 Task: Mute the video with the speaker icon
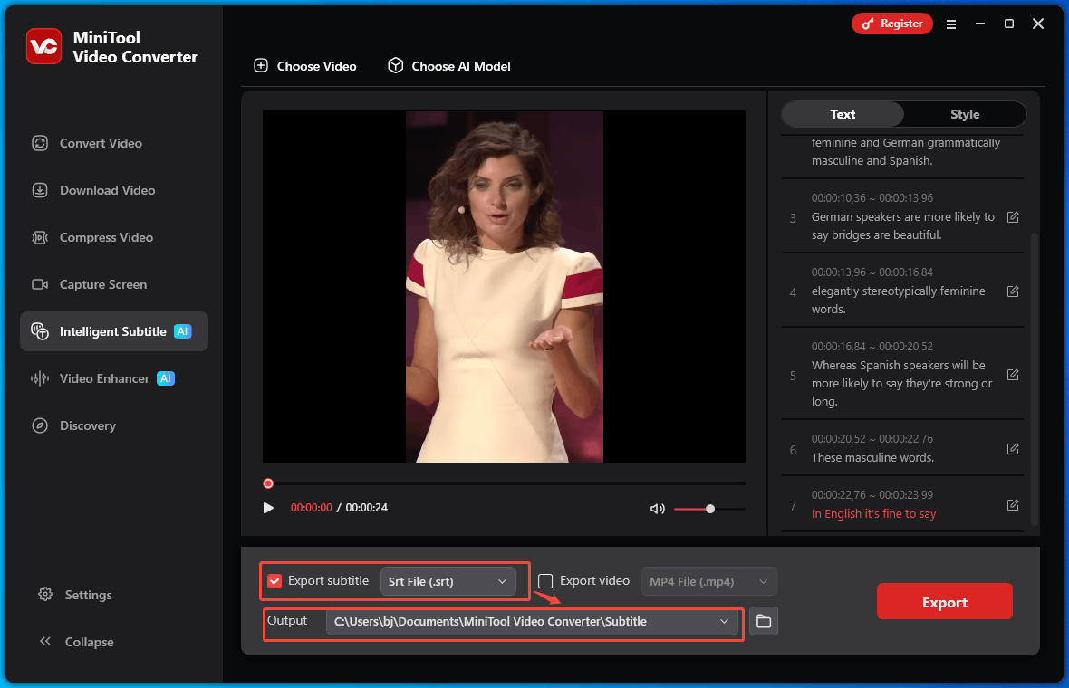coord(657,508)
